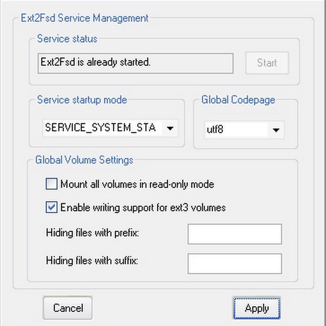Click the Global Codepage group heading
Image resolution: width=326 pixels, height=326 pixels.
[238, 100]
